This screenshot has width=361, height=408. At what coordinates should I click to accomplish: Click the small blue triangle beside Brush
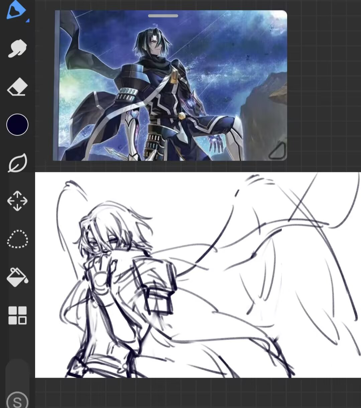click(27, 20)
